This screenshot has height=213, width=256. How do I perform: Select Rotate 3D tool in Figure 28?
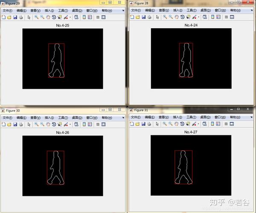tap(182, 17)
